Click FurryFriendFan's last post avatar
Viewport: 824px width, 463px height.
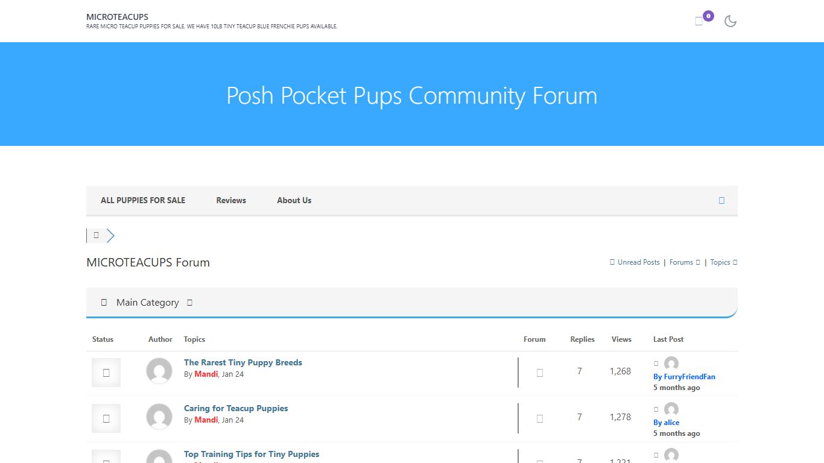coord(671,364)
